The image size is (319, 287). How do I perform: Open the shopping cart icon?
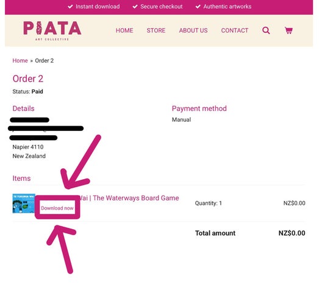pyautogui.click(x=289, y=30)
